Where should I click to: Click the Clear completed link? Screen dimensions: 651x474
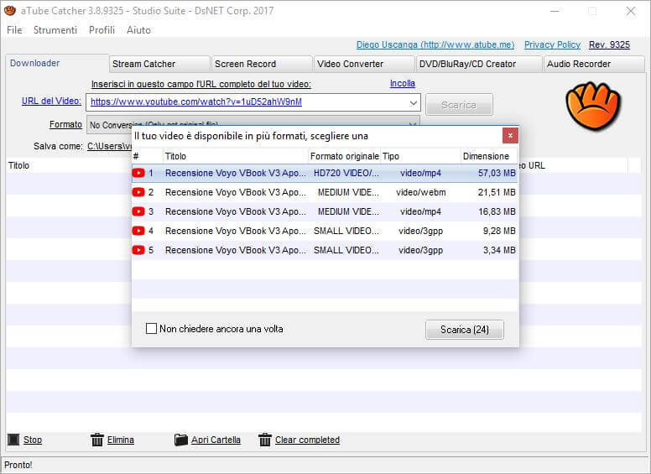pos(307,440)
